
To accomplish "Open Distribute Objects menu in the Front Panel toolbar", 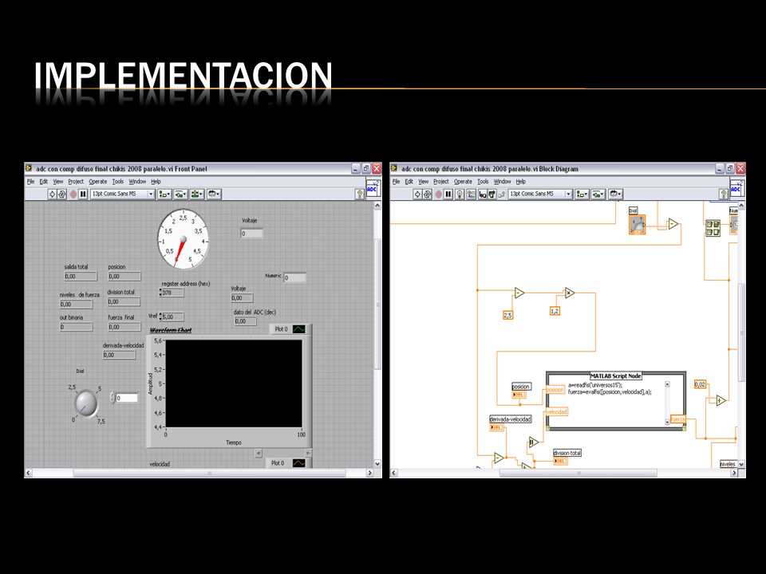I will coord(181,195).
